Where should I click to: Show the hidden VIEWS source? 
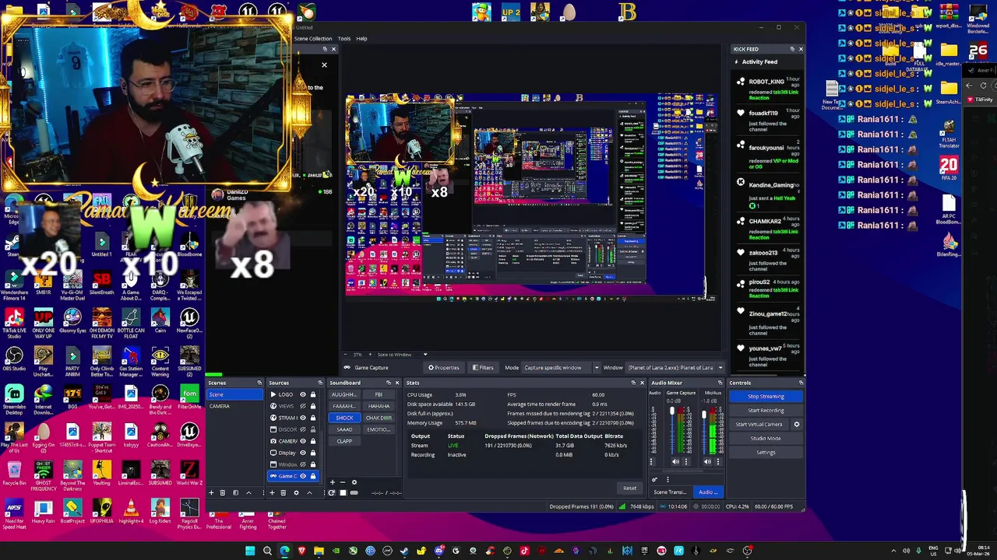tap(303, 406)
